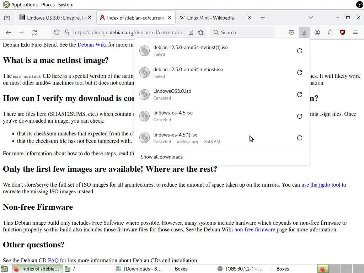This screenshot has width=364, height=273.
Task: Select the lindows-os-4.5.iso download entry
Action: [222, 116]
